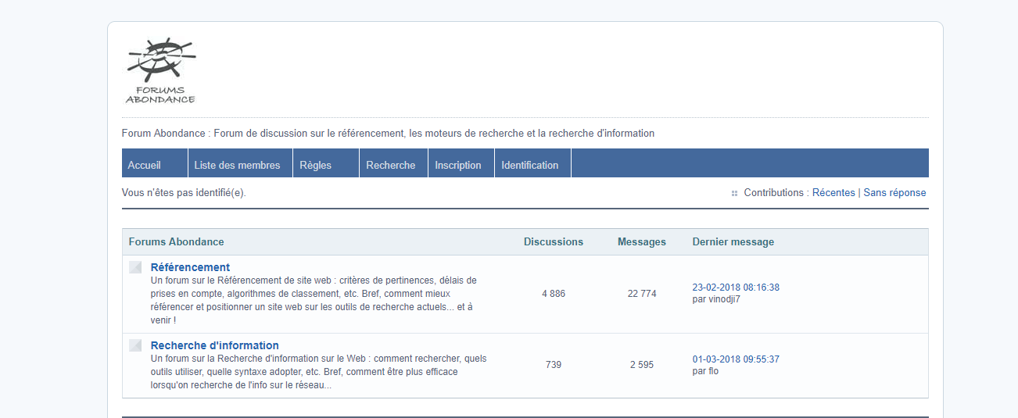Click the Forums Abondance logo
The image size is (1018, 418).
pyautogui.click(x=160, y=70)
